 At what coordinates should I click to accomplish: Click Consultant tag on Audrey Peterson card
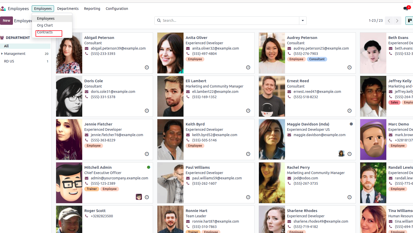[317, 59]
